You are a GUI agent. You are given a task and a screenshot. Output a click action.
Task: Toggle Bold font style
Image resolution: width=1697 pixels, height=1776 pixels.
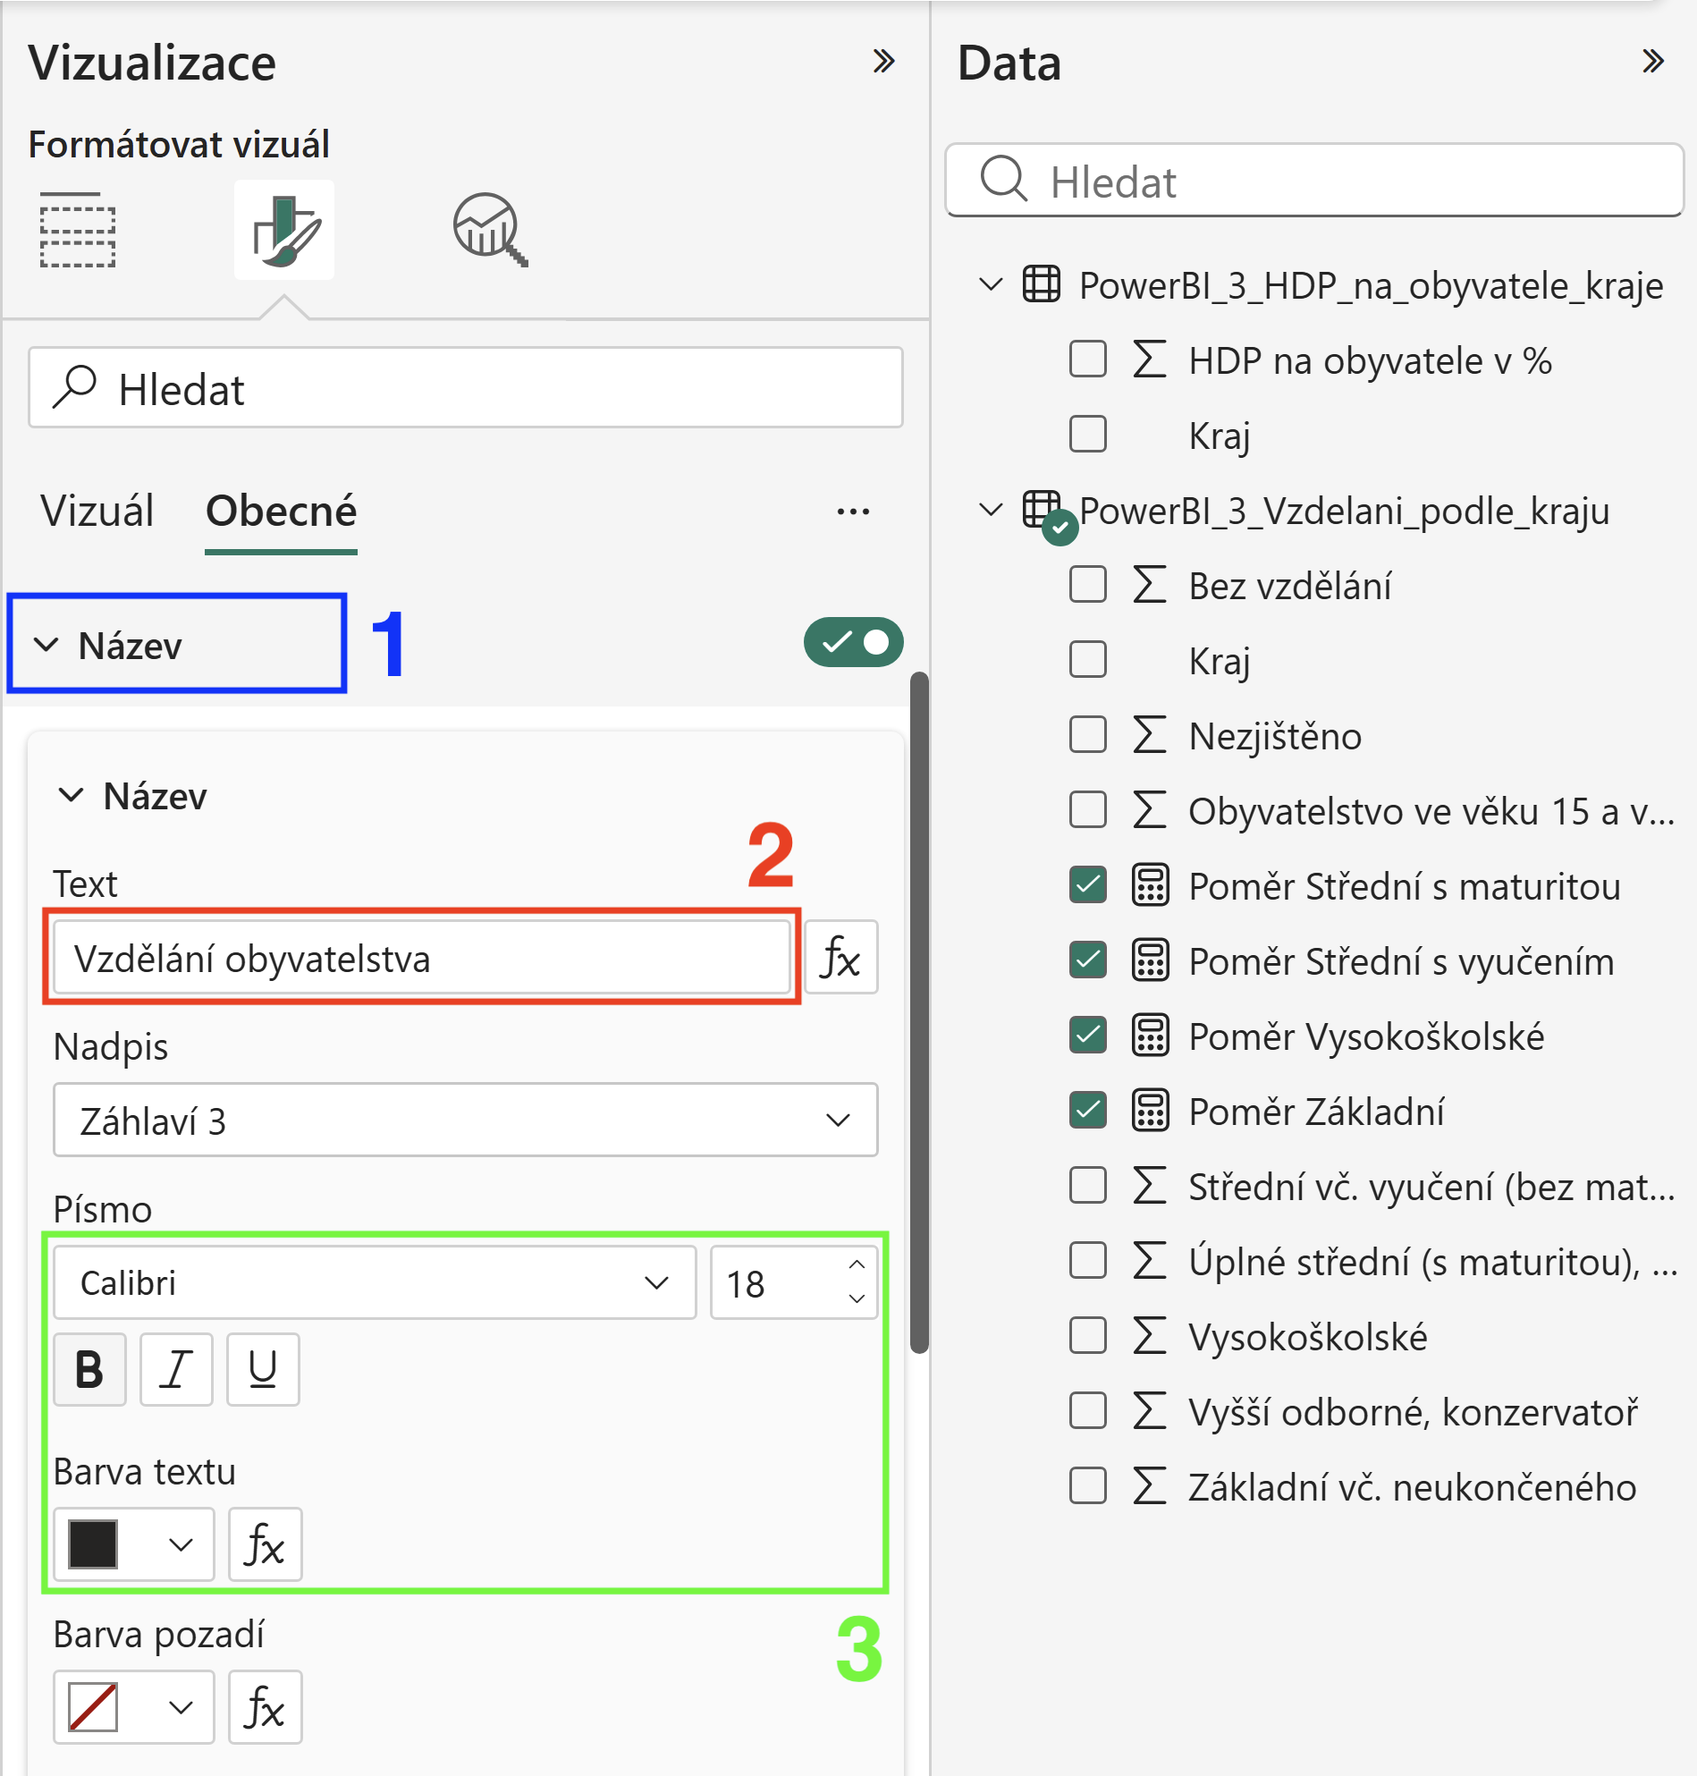pos(89,1369)
